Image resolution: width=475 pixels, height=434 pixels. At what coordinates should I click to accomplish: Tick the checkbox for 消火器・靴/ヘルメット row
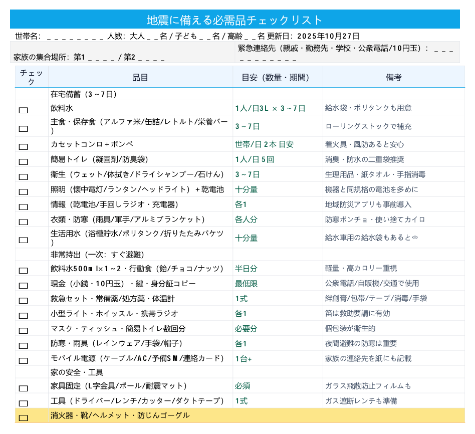pyautogui.click(x=23, y=417)
